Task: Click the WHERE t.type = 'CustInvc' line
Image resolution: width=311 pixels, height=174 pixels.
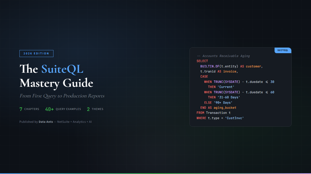Action: [220, 118]
